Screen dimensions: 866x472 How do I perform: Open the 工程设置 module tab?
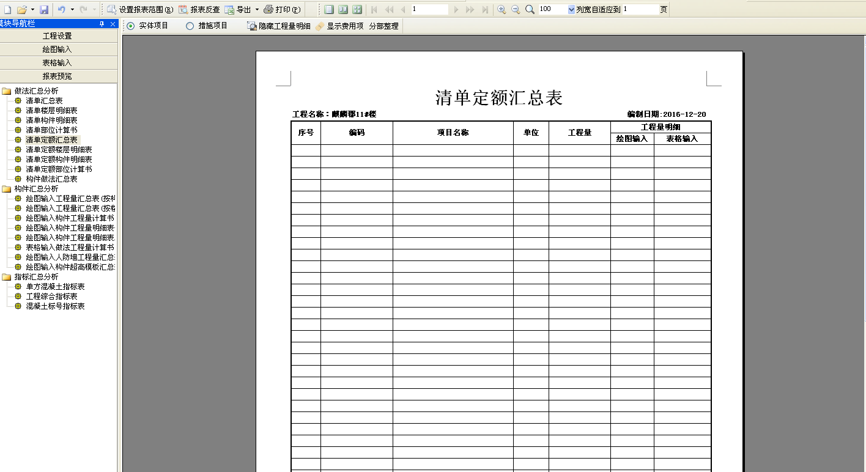(x=58, y=36)
